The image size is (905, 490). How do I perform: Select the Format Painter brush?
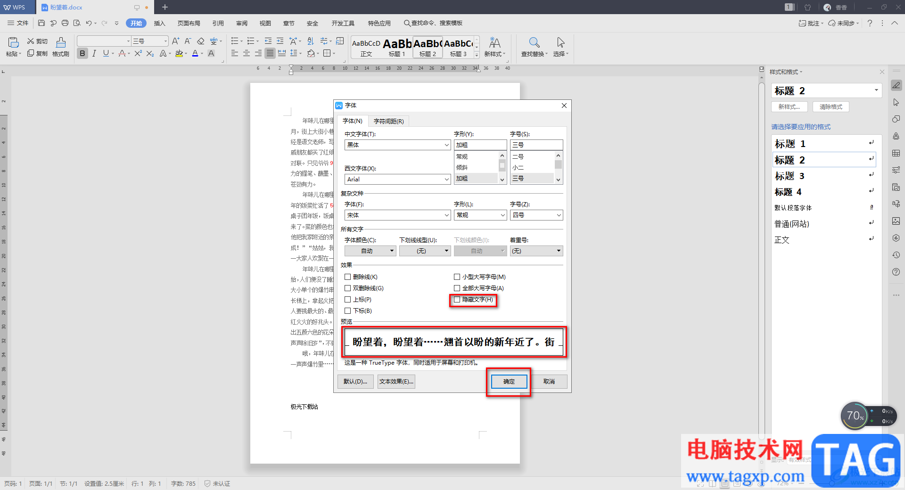point(61,43)
